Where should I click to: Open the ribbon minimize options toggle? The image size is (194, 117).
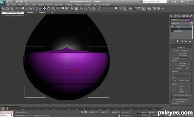click(52, 13)
